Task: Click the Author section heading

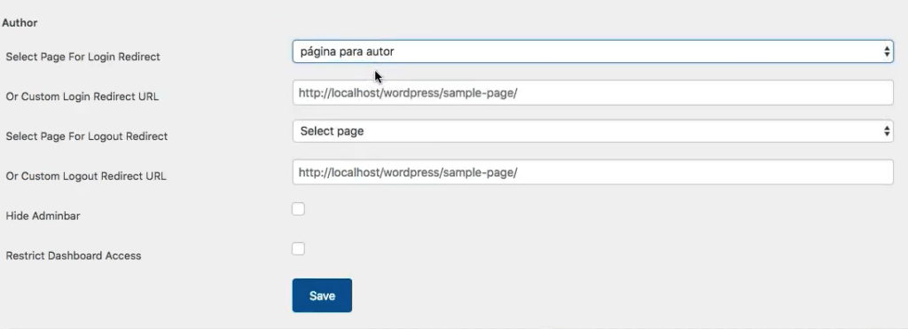Action: pyautogui.click(x=20, y=22)
